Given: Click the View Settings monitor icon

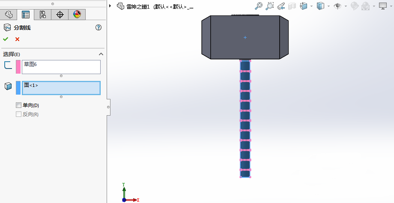Looking at the screenshot, I should coord(383,6).
